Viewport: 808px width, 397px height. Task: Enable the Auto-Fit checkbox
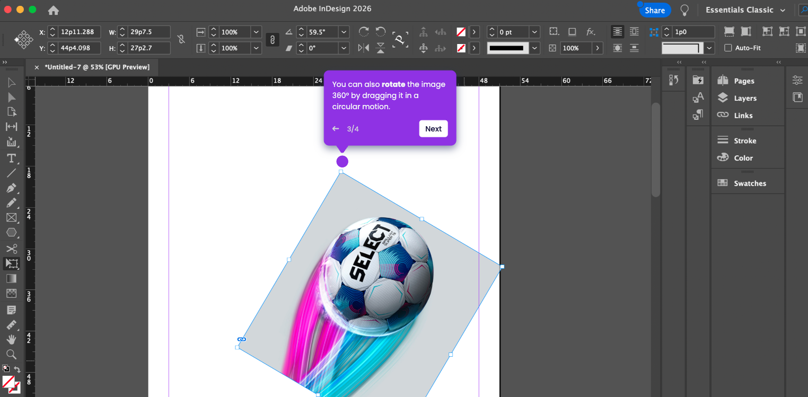(x=728, y=48)
